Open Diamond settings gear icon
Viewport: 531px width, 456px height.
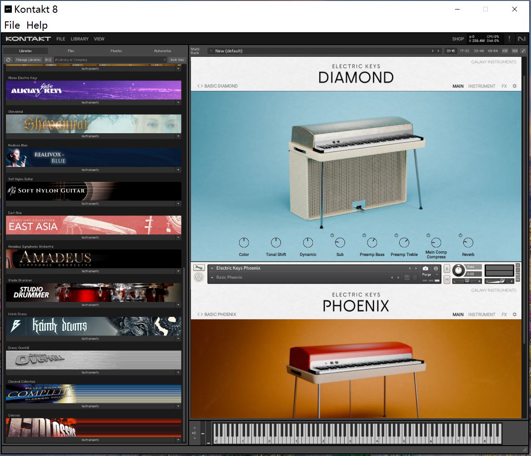515,86
